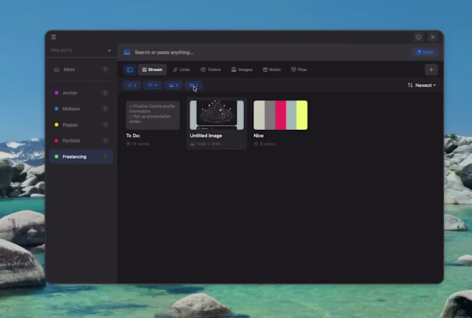
Task: Open the Flow tab
Action: point(299,70)
